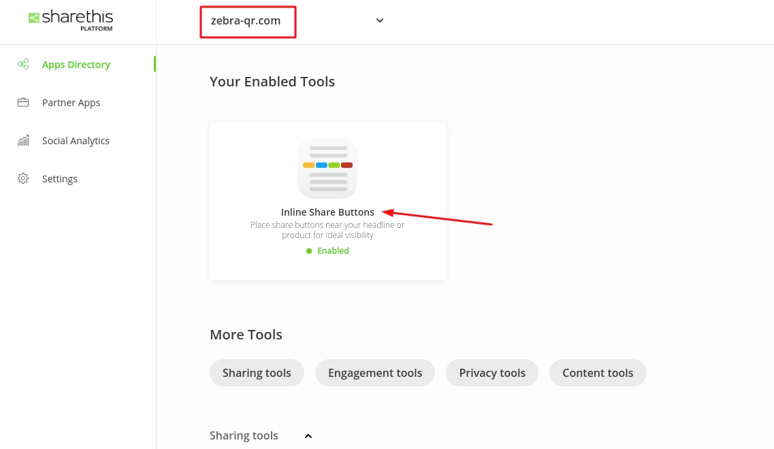The height and width of the screenshot is (449, 774).
Task: Select the zebra-qr.com domain field
Action: click(x=246, y=21)
